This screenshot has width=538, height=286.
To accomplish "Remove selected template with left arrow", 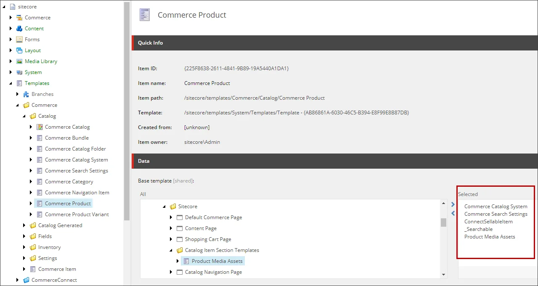I will point(453,214).
